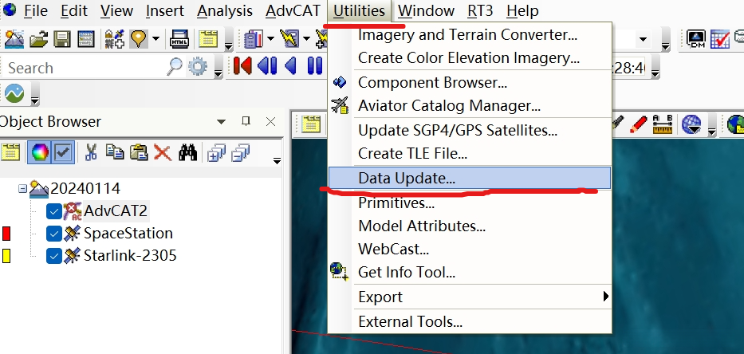Open Report & Graph Manager dropdown arrow
The image size is (744, 354).
(270, 39)
